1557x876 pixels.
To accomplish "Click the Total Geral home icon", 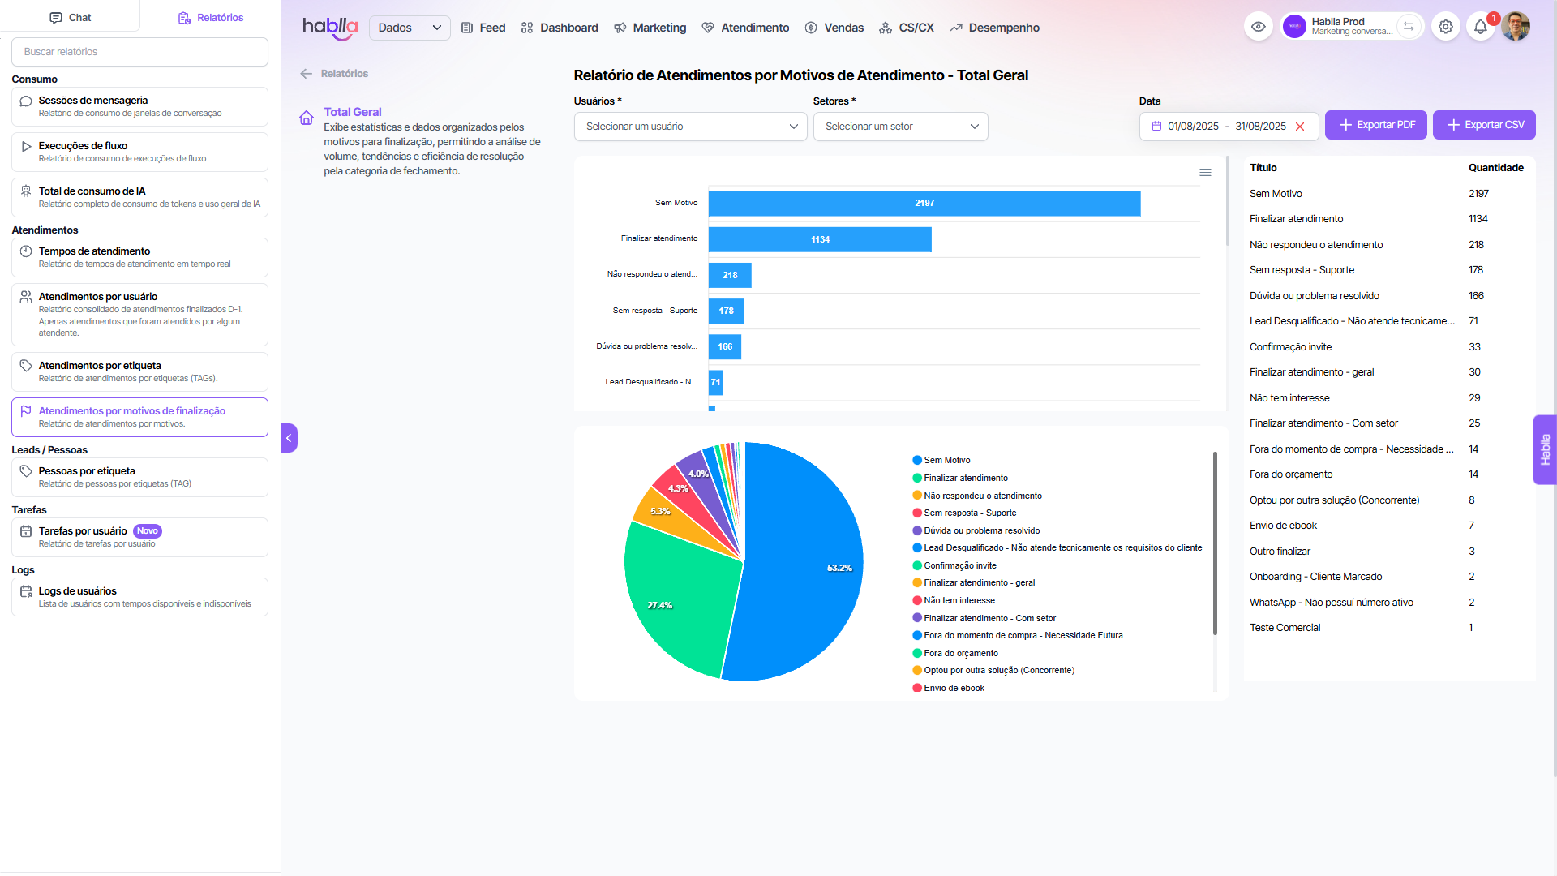I will [307, 118].
